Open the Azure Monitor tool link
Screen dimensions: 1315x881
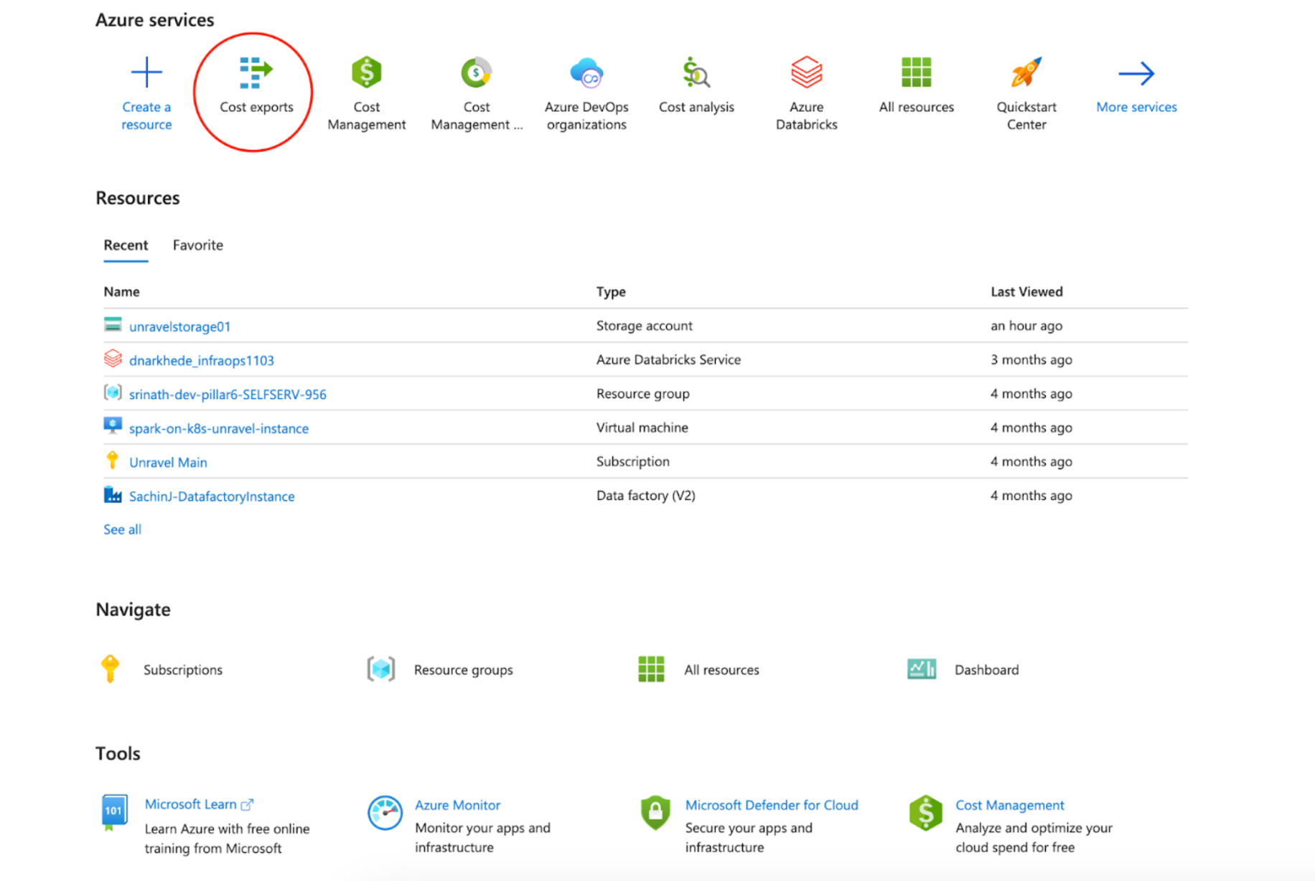(x=457, y=805)
